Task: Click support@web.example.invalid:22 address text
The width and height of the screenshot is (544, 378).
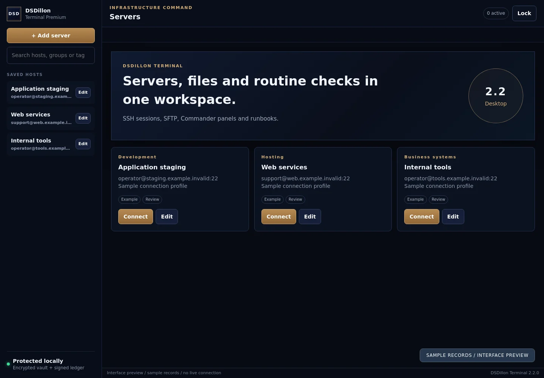Action: click(306, 178)
